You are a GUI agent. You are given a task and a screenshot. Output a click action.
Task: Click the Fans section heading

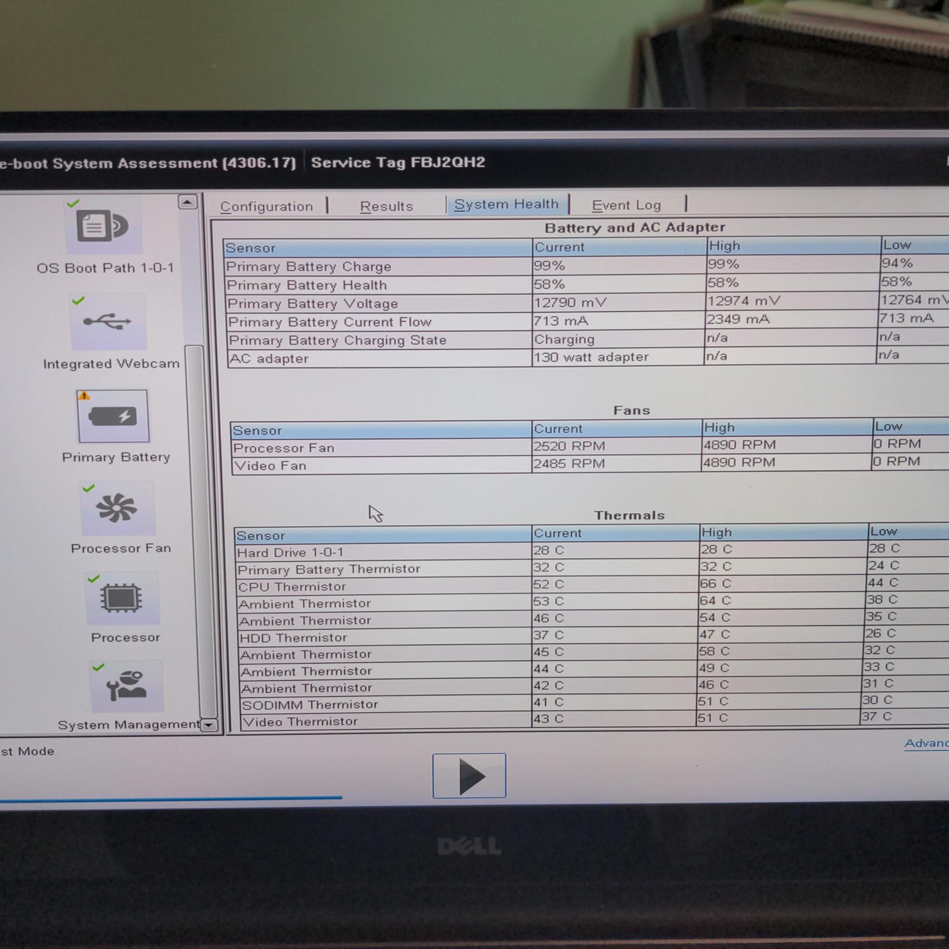(x=632, y=410)
